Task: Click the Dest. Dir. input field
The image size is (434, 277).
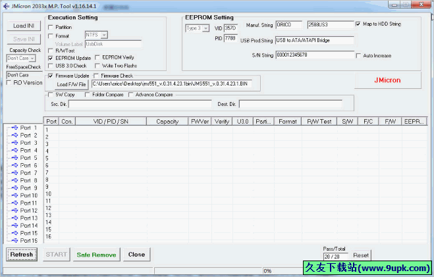Action: [x=290, y=104]
